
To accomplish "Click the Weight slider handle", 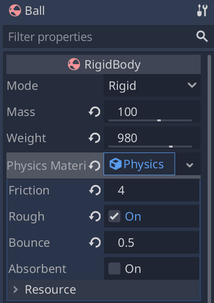I will point(171,147).
